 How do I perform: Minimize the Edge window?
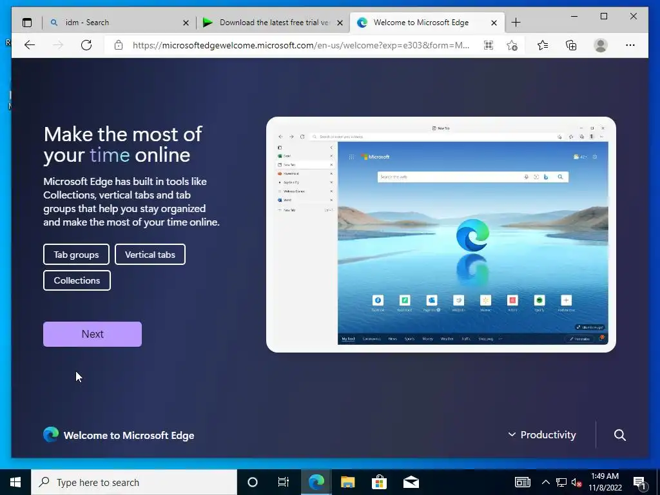pyautogui.click(x=574, y=16)
